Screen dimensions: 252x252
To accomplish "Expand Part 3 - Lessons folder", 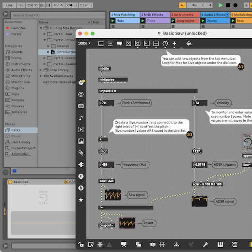I will point(45,58).
